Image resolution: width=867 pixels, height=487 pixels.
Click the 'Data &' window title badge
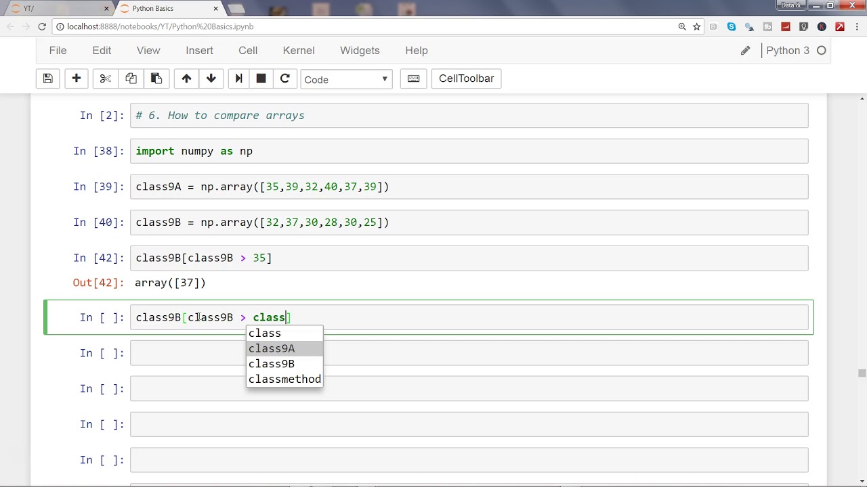790,5
